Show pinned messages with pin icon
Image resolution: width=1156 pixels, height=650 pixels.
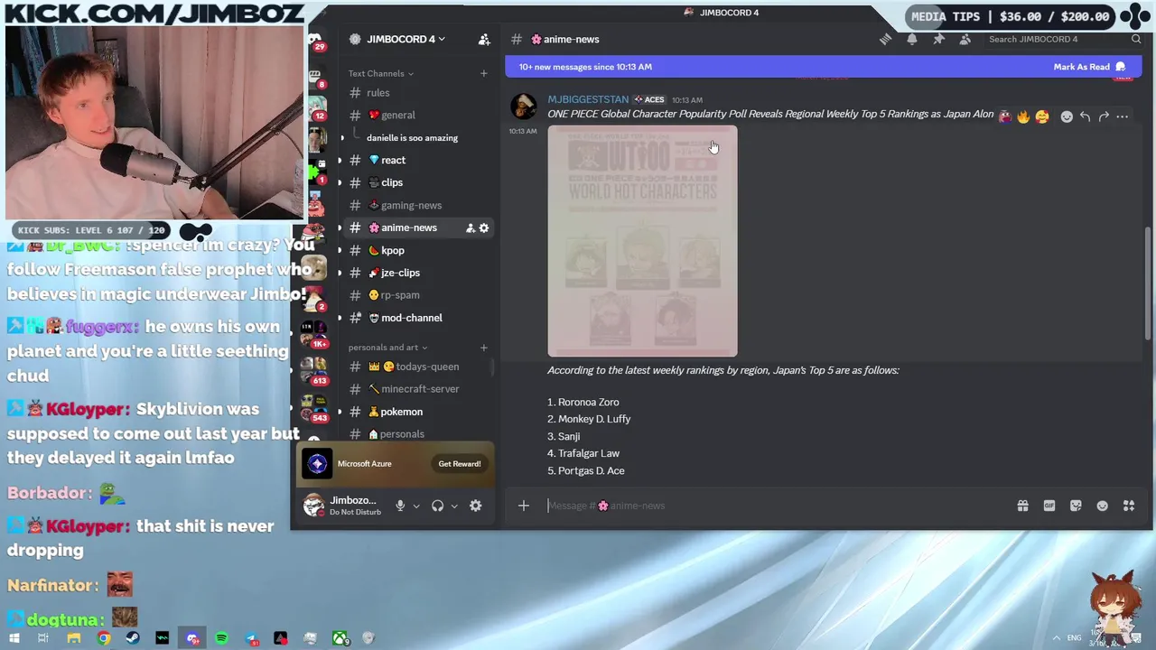click(938, 39)
